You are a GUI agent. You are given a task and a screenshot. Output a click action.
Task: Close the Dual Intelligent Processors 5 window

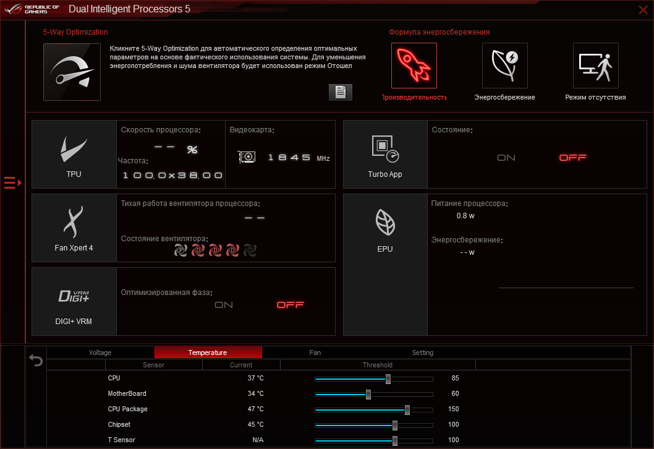coord(643,10)
